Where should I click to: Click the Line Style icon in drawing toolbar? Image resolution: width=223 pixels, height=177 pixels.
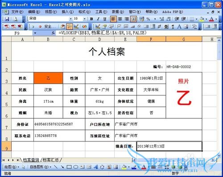153,167
